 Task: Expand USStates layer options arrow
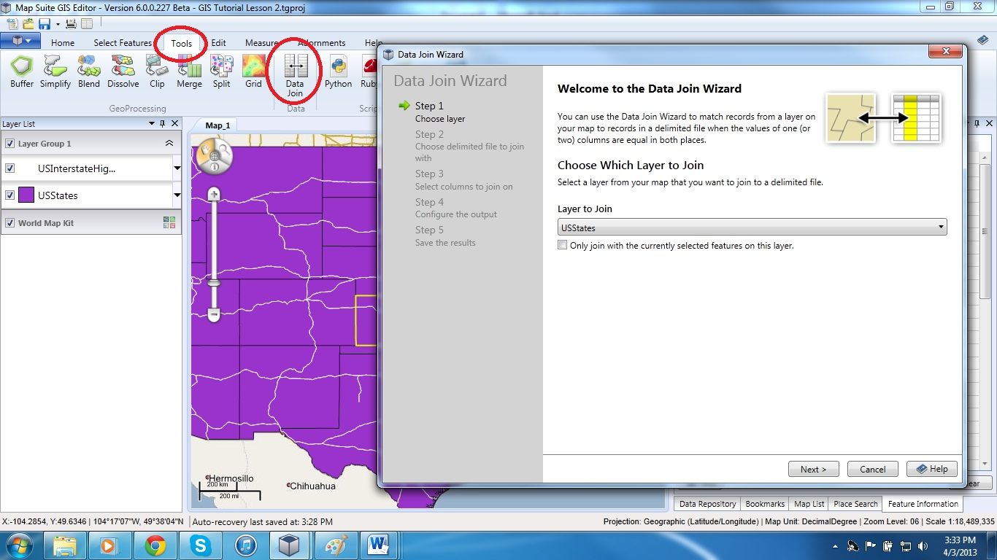click(x=177, y=195)
